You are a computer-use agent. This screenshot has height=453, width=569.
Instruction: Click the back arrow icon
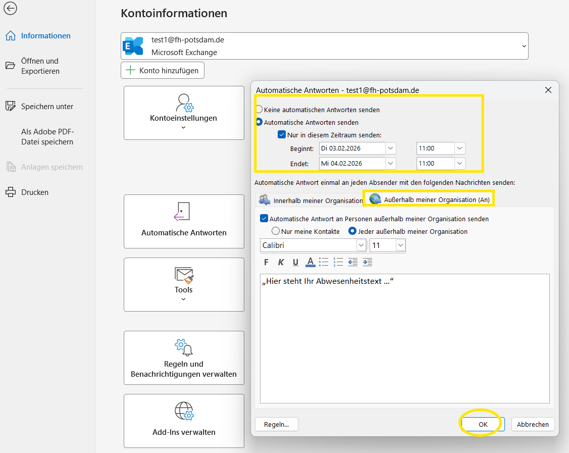pyautogui.click(x=10, y=9)
